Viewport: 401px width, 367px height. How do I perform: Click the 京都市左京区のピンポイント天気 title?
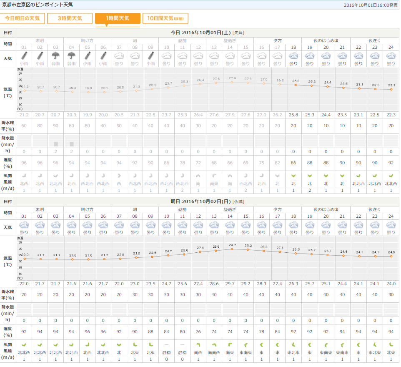38,5
